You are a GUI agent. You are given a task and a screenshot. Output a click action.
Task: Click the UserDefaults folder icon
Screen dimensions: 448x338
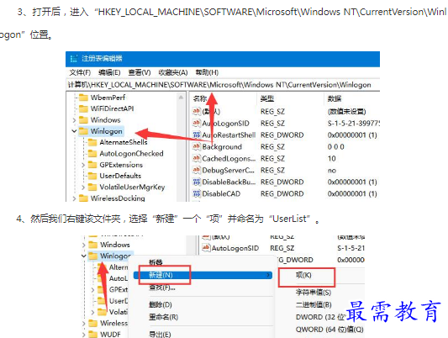click(x=92, y=176)
